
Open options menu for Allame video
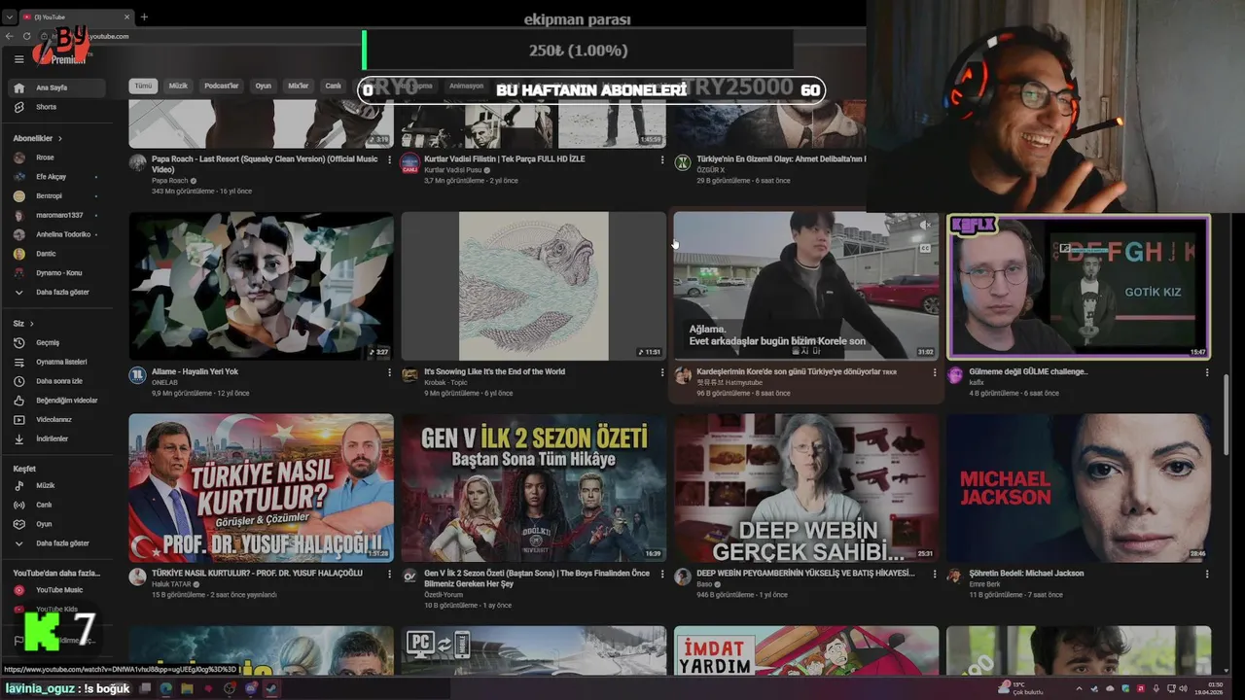tap(390, 372)
